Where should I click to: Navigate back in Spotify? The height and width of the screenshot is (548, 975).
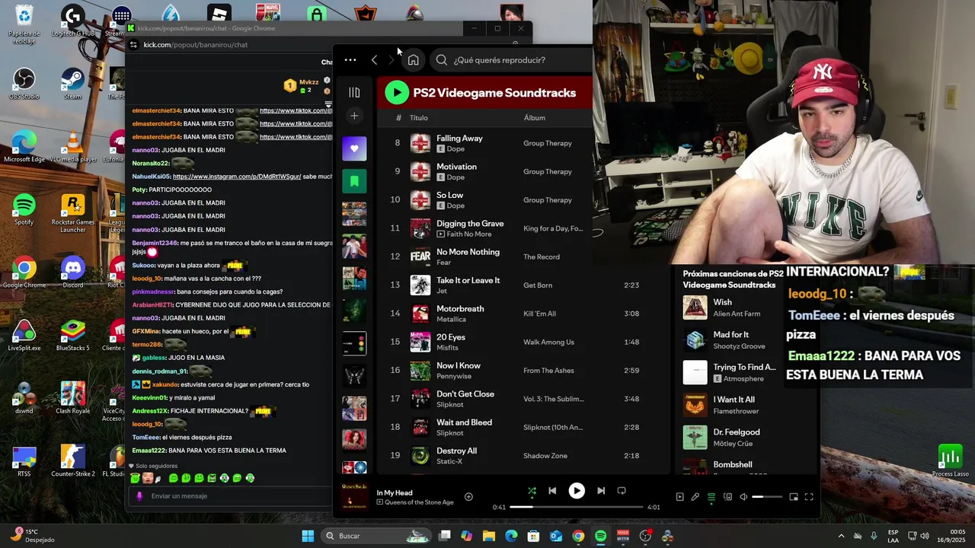coord(374,60)
